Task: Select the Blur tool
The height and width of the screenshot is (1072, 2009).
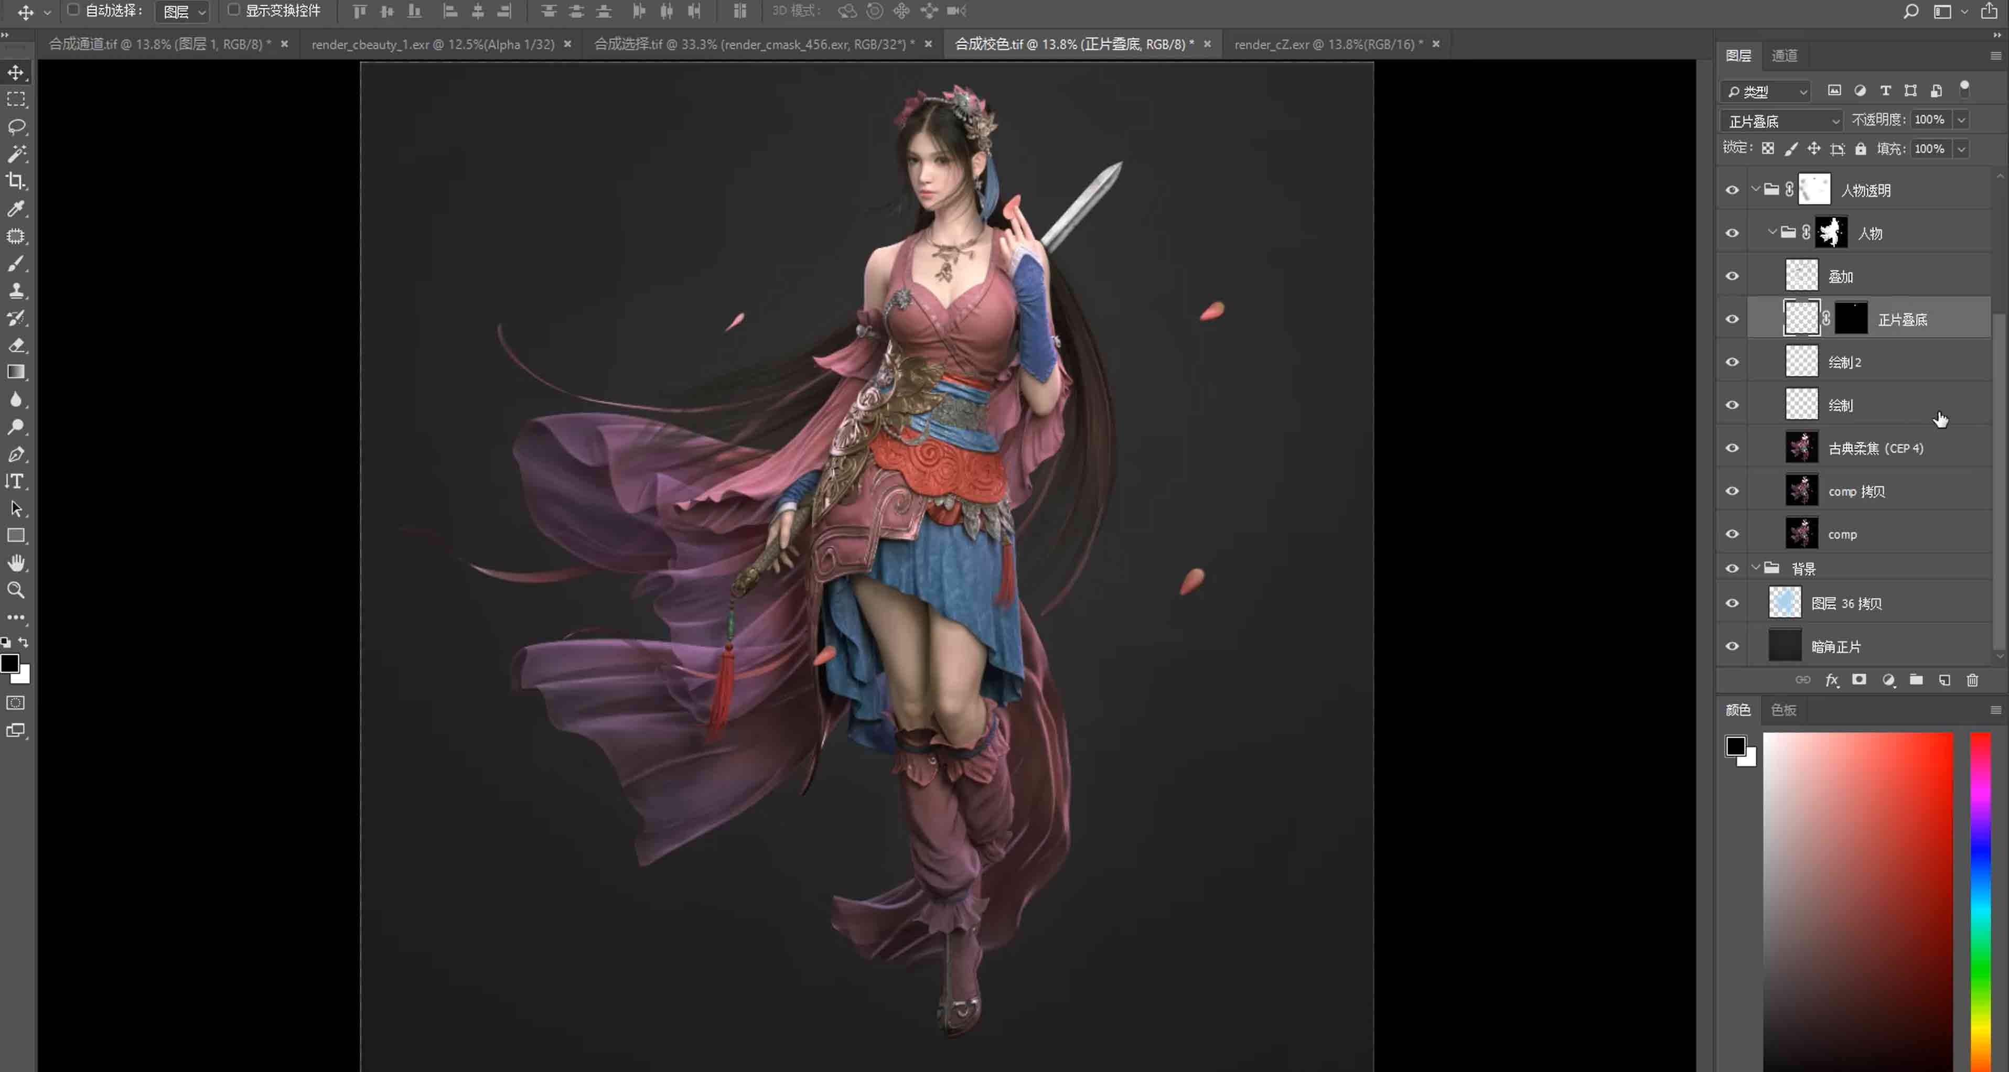Action: pos(16,400)
